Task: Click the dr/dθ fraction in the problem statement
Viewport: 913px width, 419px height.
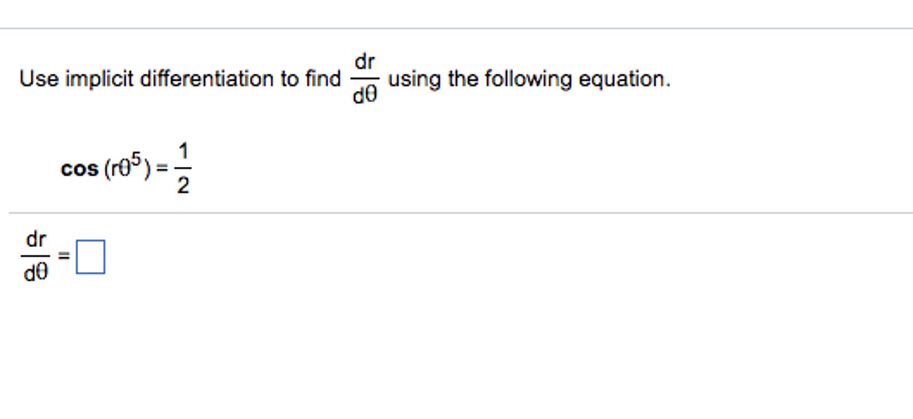Action: click(x=365, y=78)
